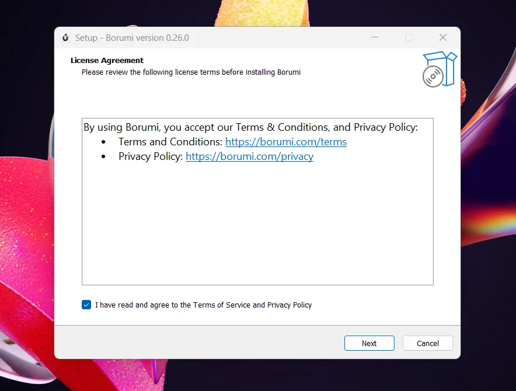Close the Setup window

click(x=443, y=37)
